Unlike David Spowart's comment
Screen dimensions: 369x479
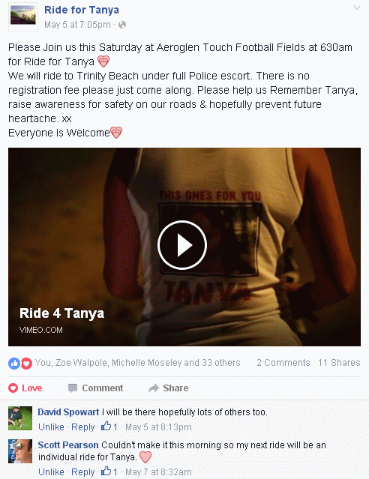(51, 427)
